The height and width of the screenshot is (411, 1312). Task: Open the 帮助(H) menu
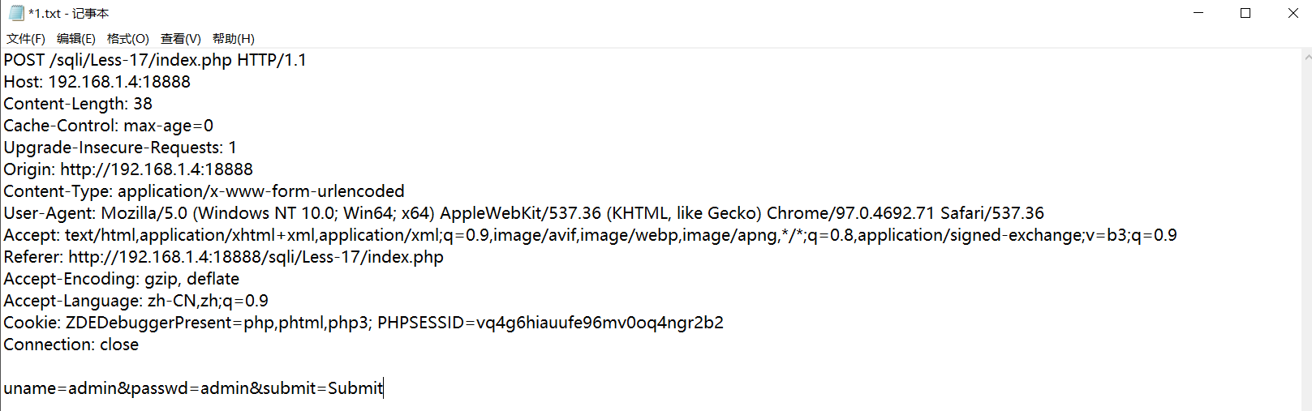[234, 39]
